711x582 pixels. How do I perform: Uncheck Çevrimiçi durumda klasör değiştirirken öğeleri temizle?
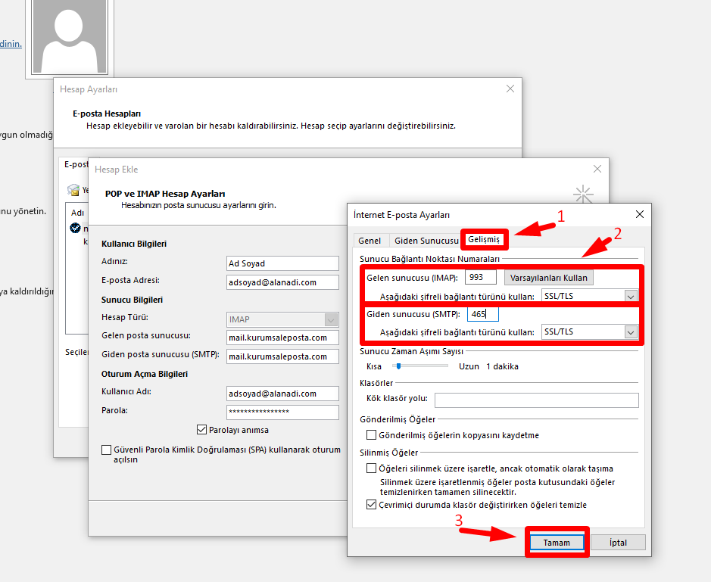pyautogui.click(x=371, y=505)
